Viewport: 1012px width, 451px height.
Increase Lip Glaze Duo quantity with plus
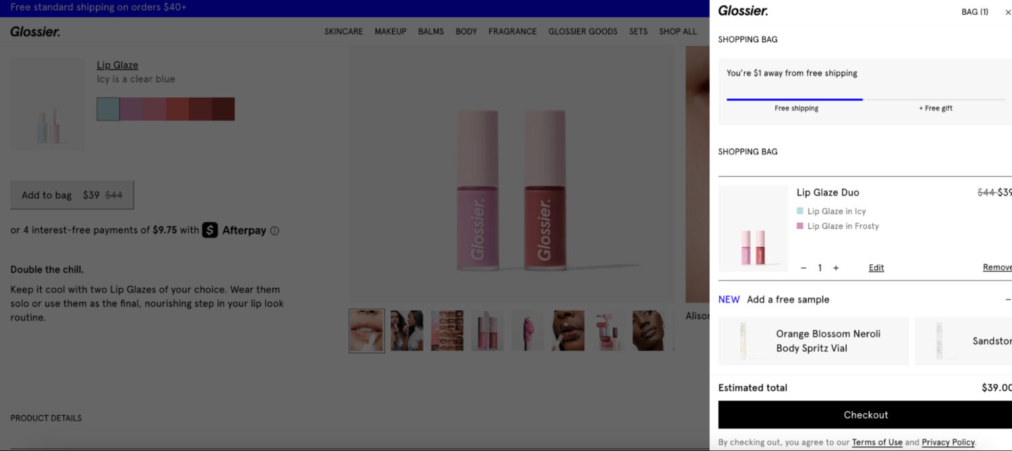(x=836, y=268)
